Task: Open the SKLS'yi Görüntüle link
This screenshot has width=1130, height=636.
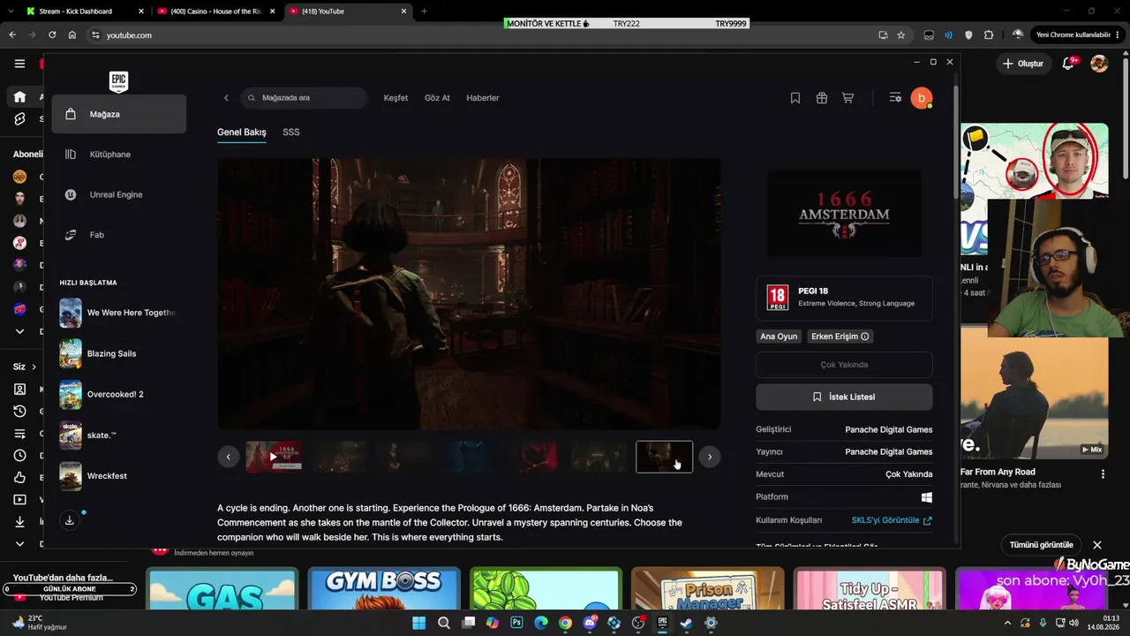Action: tap(892, 520)
